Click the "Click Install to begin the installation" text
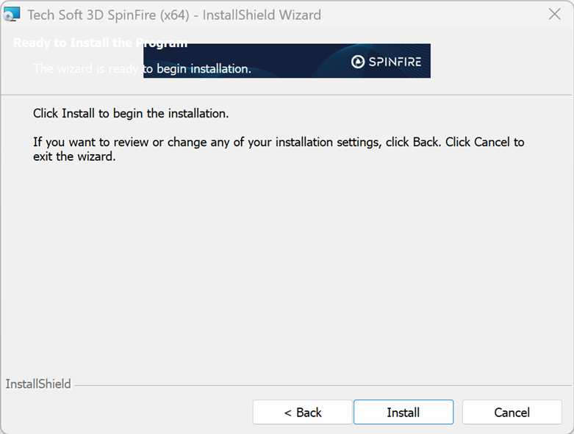Image resolution: width=574 pixels, height=434 pixels. [131, 114]
